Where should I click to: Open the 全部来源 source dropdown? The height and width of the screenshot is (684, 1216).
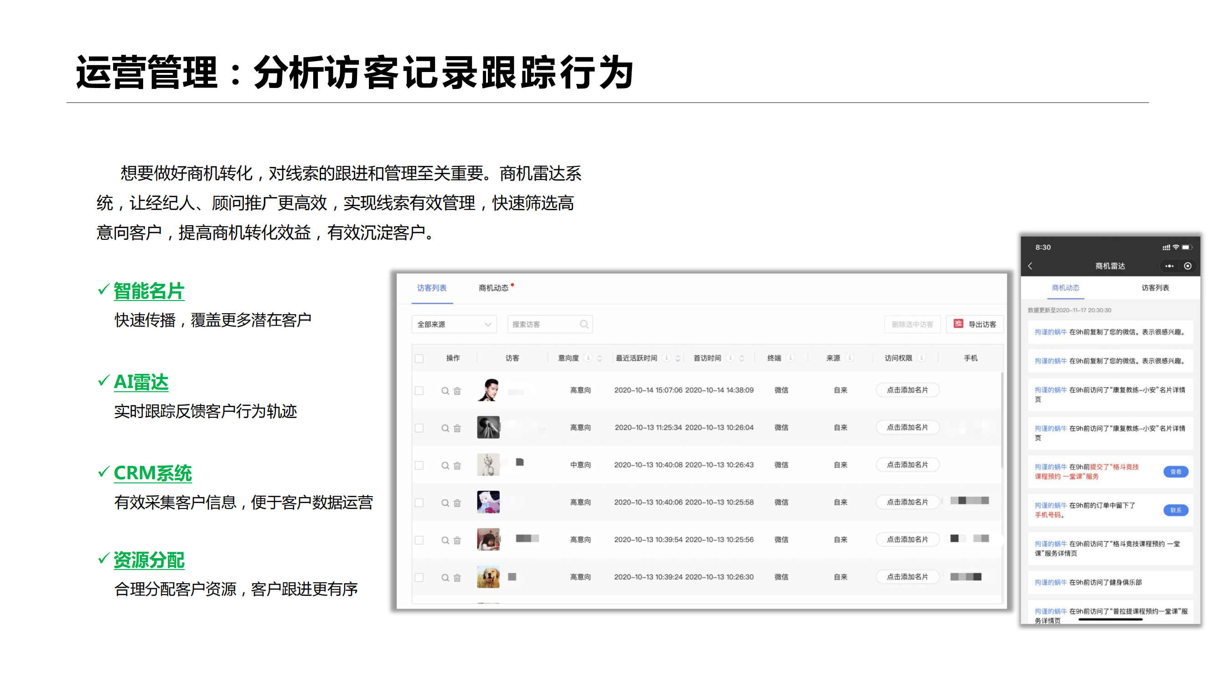[x=454, y=324]
